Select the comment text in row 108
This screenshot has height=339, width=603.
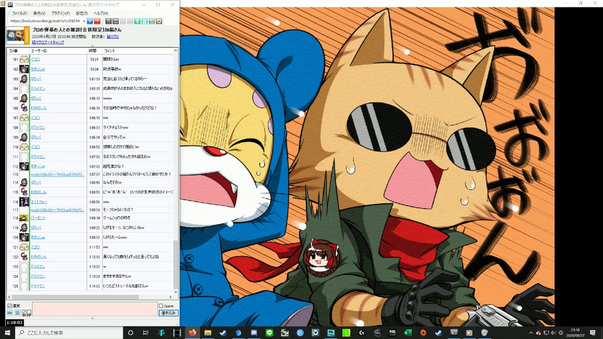pos(116,127)
